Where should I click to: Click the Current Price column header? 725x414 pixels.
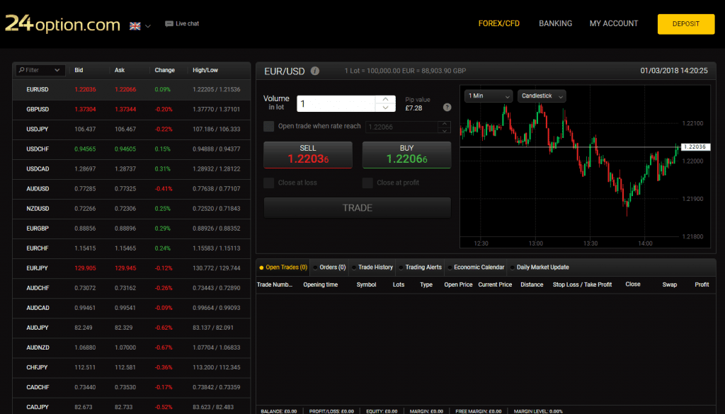click(x=495, y=284)
